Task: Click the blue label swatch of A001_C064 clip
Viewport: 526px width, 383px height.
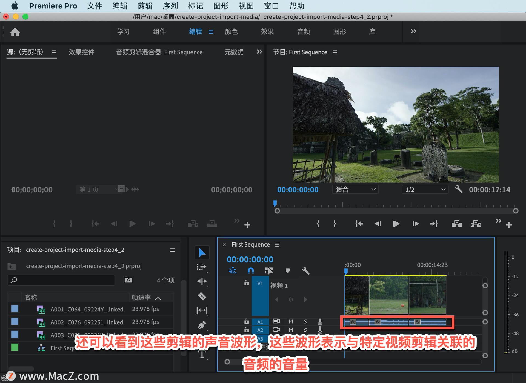Action: point(15,309)
